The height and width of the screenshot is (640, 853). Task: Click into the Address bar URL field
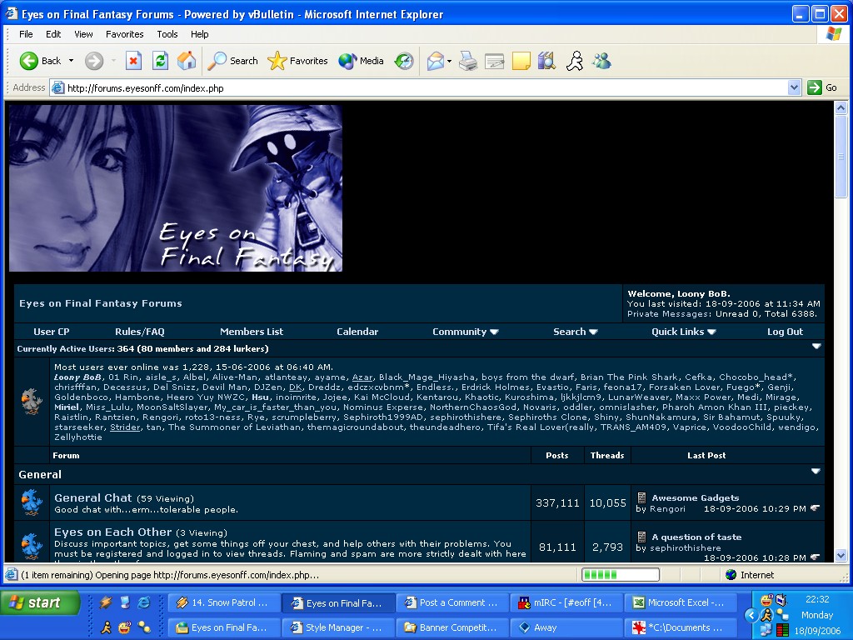point(419,87)
